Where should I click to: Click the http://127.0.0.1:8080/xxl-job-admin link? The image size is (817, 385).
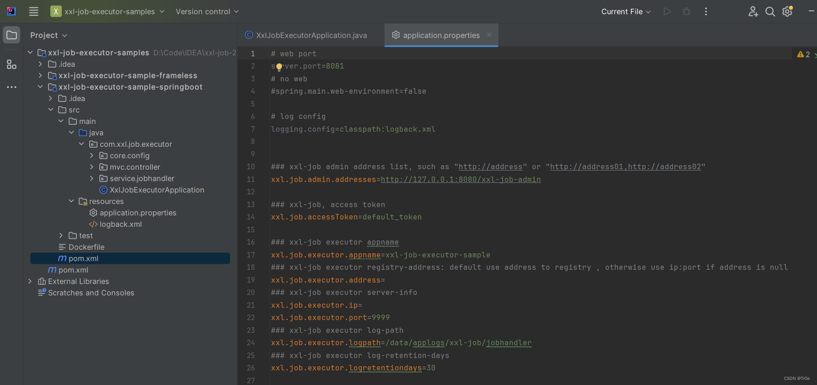pyautogui.click(x=460, y=180)
